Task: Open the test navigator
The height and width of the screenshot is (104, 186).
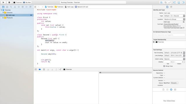Action: [x=19, y=7]
